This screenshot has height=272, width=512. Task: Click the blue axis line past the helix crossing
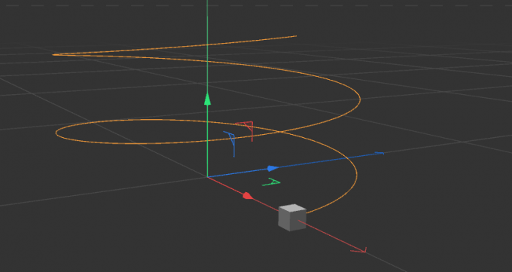[x=362, y=156]
